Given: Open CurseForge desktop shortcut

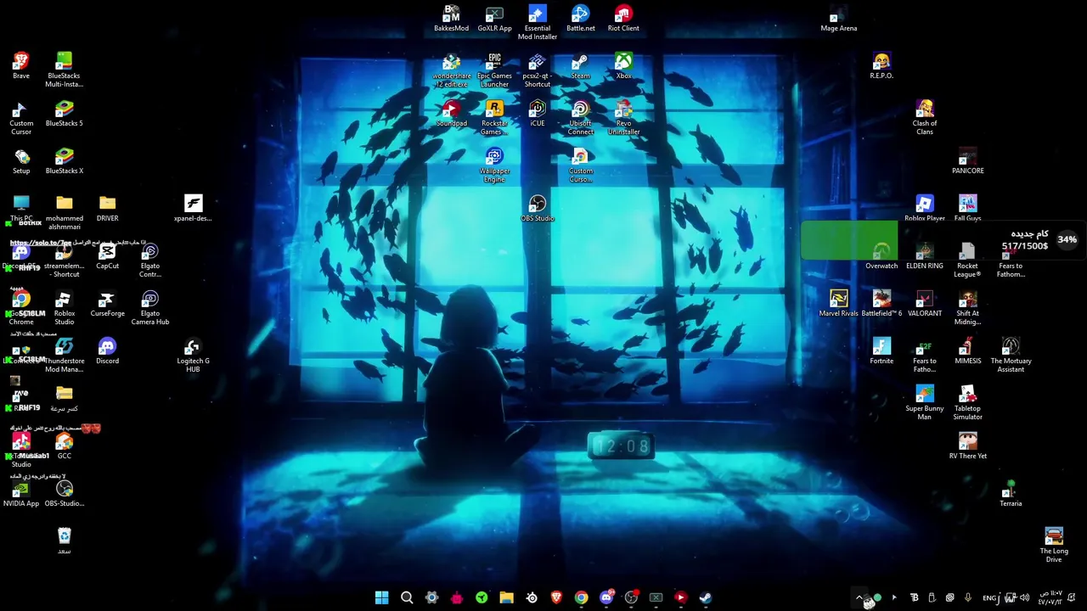Looking at the screenshot, I should (x=107, y=304).
